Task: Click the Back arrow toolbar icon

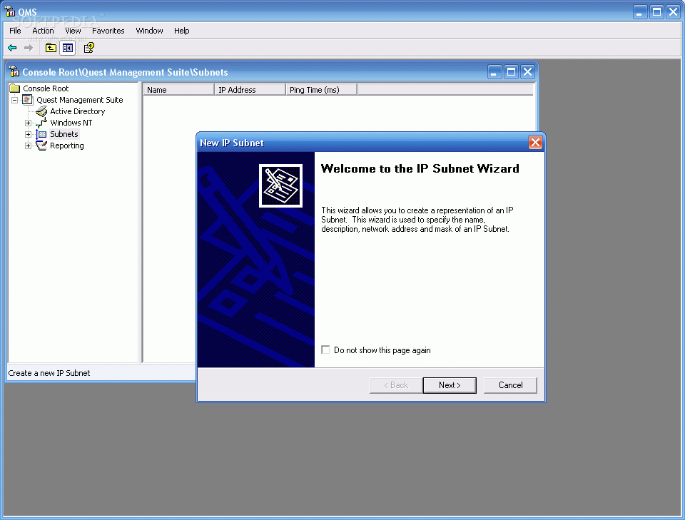Action: tap(12, 48)
